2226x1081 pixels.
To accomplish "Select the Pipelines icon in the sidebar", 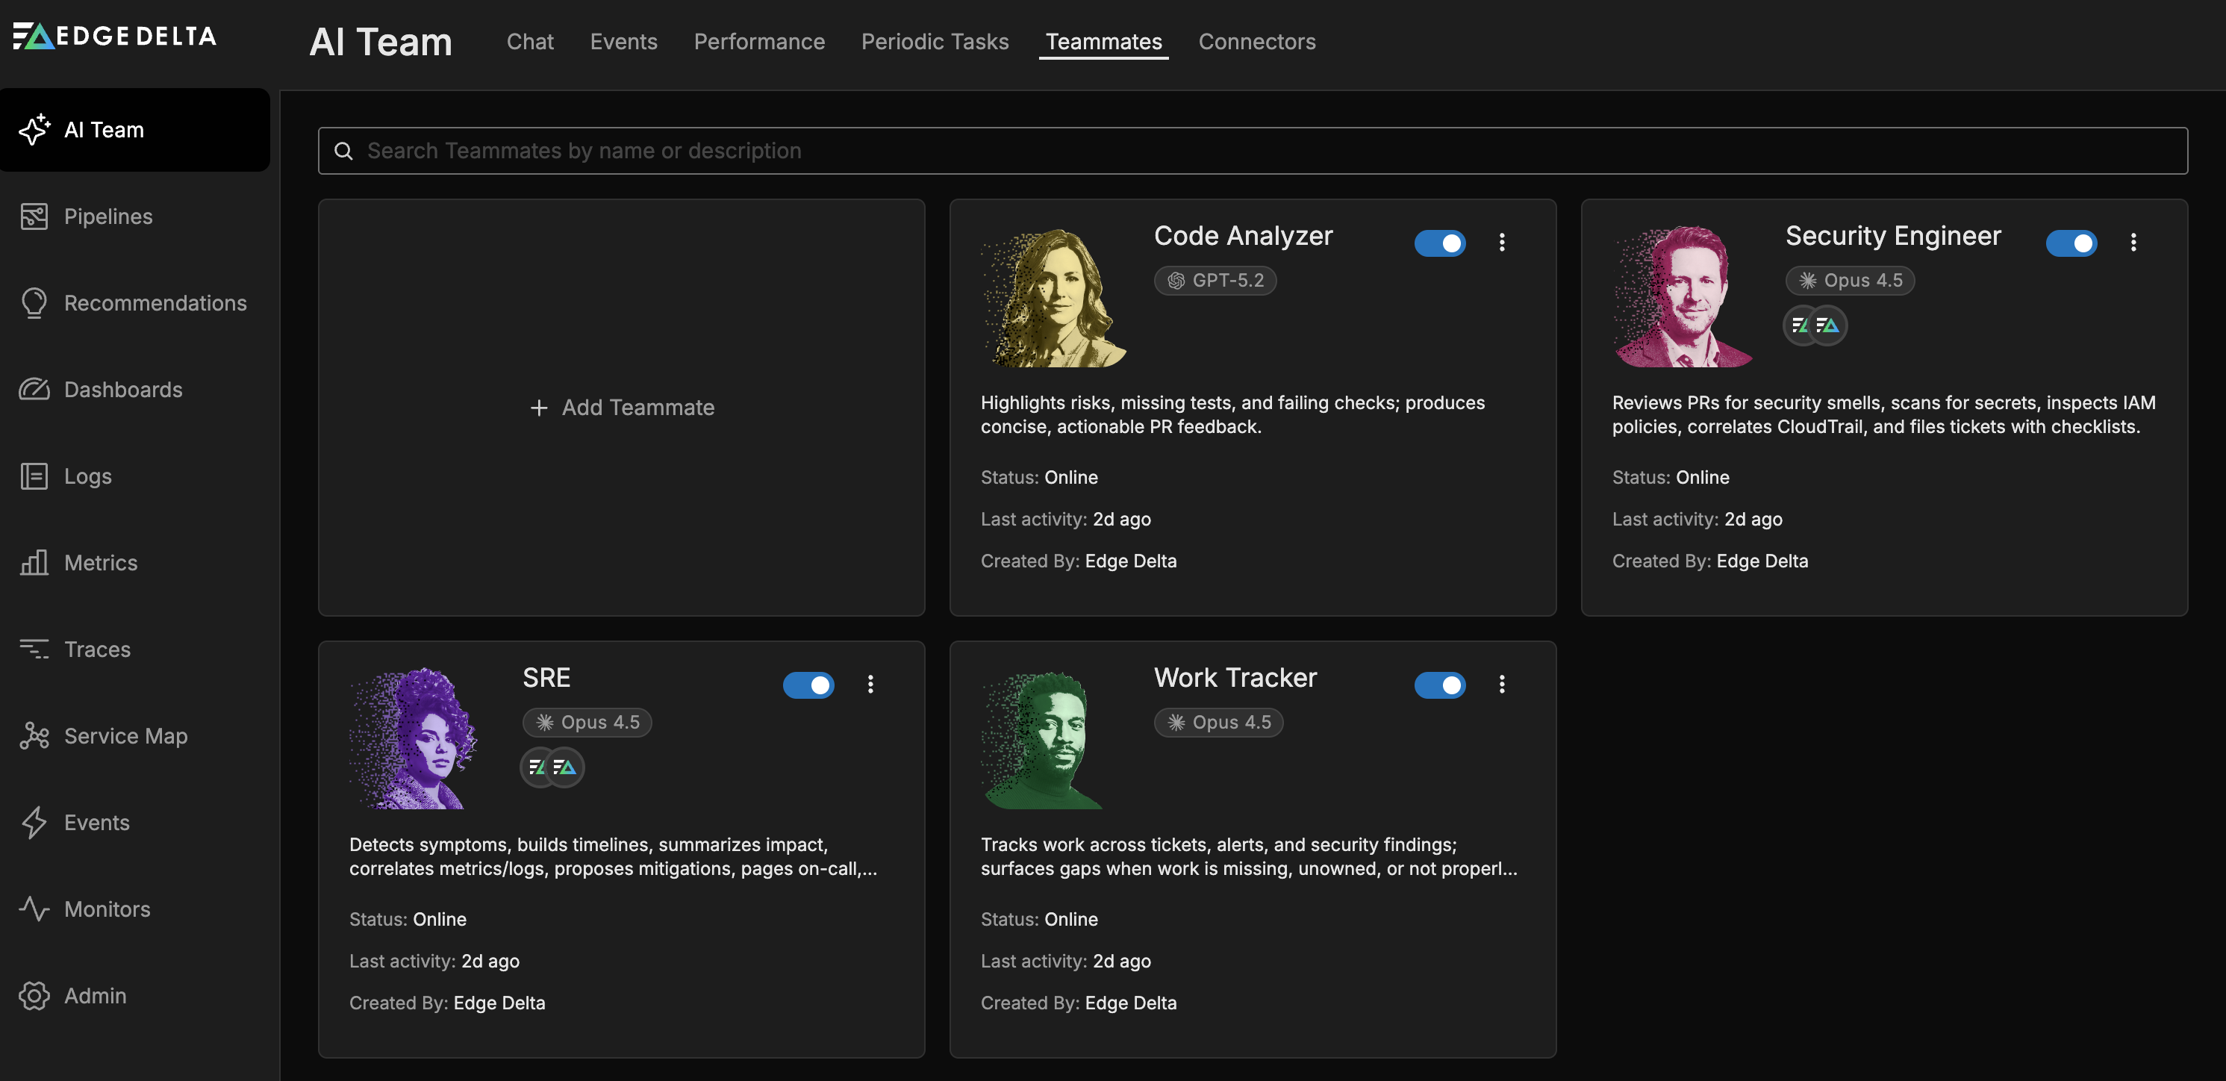I will 34,216.
